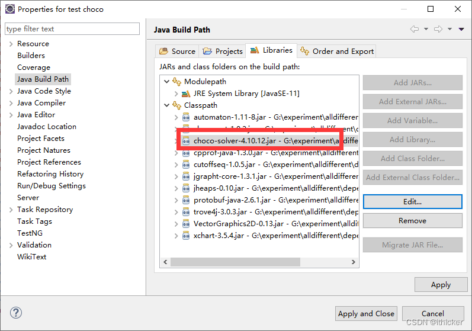This screenshot has height=331, width=472.
Task: Open the view menu triangle at top right
Action: click(461, 29)
